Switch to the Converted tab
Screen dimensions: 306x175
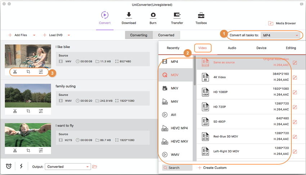(x=166, y=35)
